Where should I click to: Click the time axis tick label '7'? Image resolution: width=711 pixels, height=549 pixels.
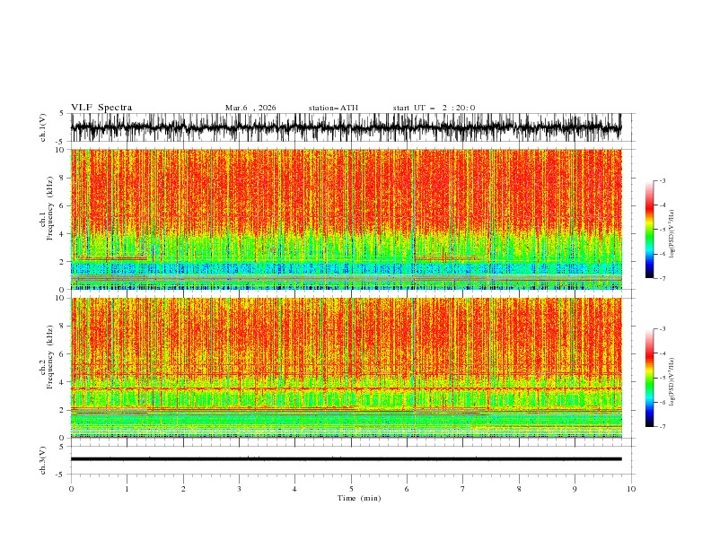tap(463, 489)
